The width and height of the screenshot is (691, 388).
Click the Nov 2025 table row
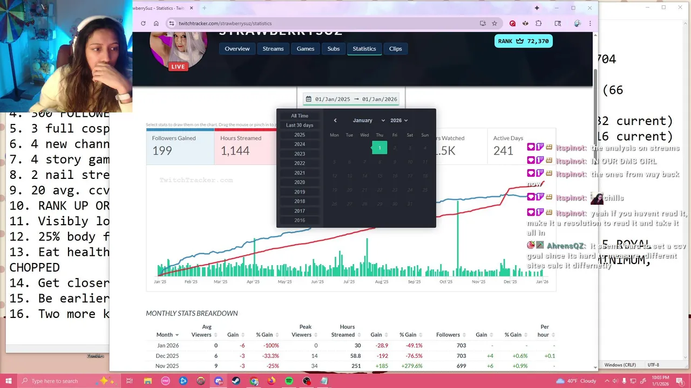pyautogui.click(x=351, y=366)
